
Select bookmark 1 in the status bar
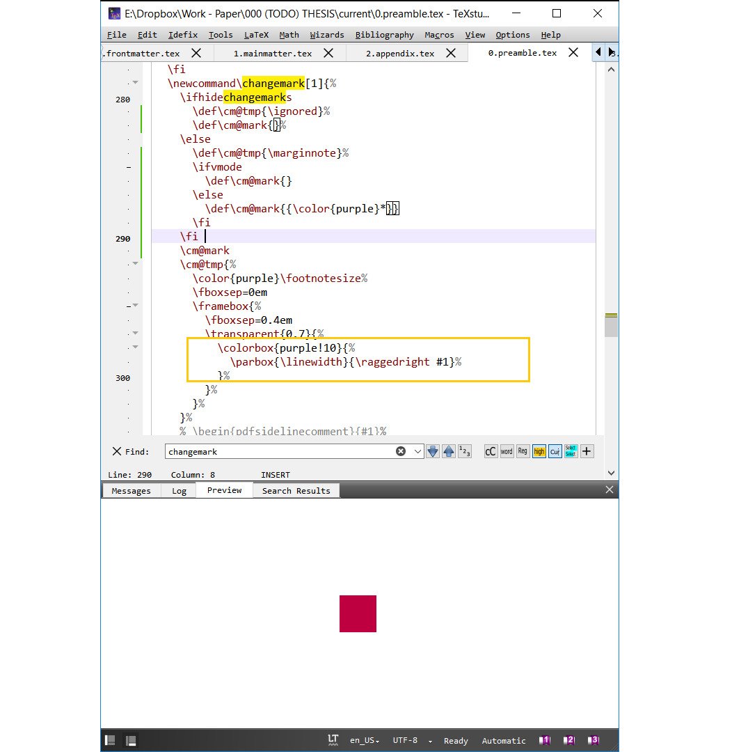point(545,740)
